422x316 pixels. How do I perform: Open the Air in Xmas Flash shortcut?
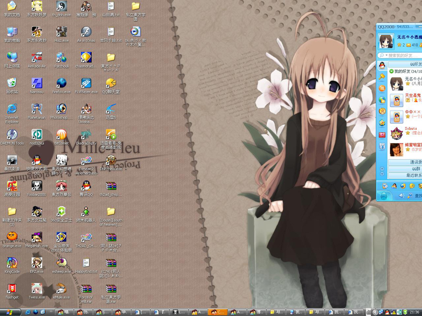[x=86, y=35]
